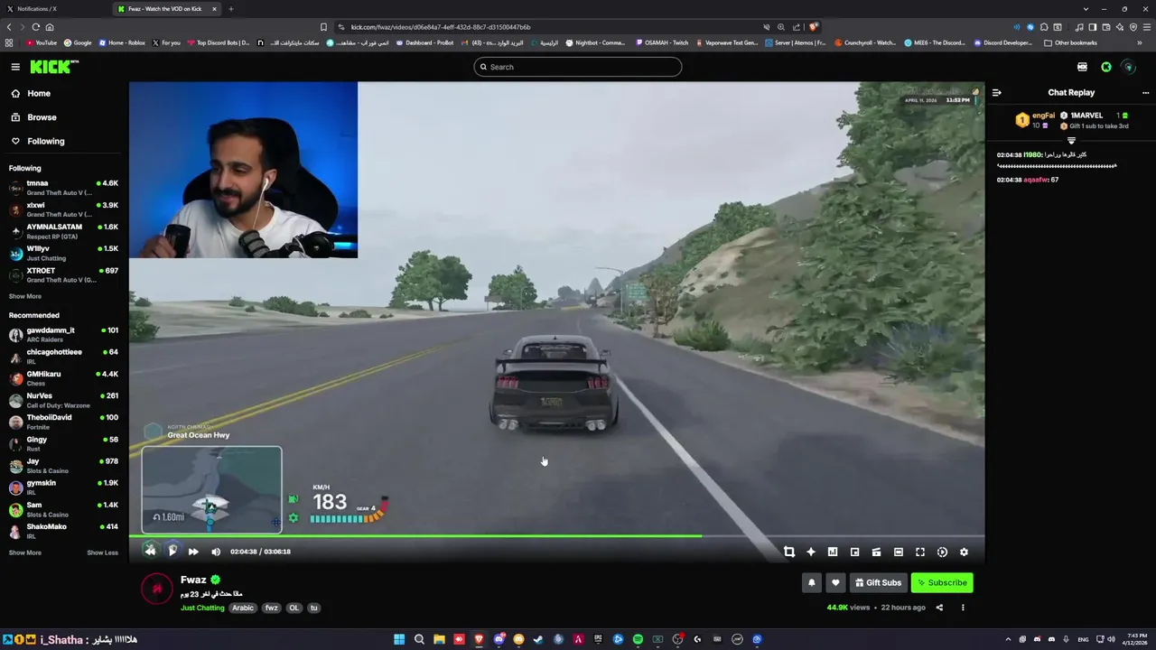Play the VOD video
This screenshot has height=650, width=1156.
[x=172, y=551]
